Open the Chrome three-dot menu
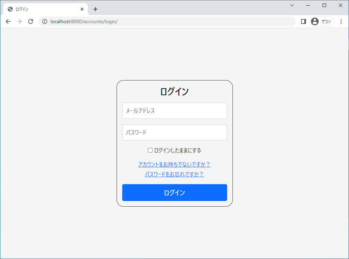This screenshot has width=349, height=259. [x=341, y=21]
